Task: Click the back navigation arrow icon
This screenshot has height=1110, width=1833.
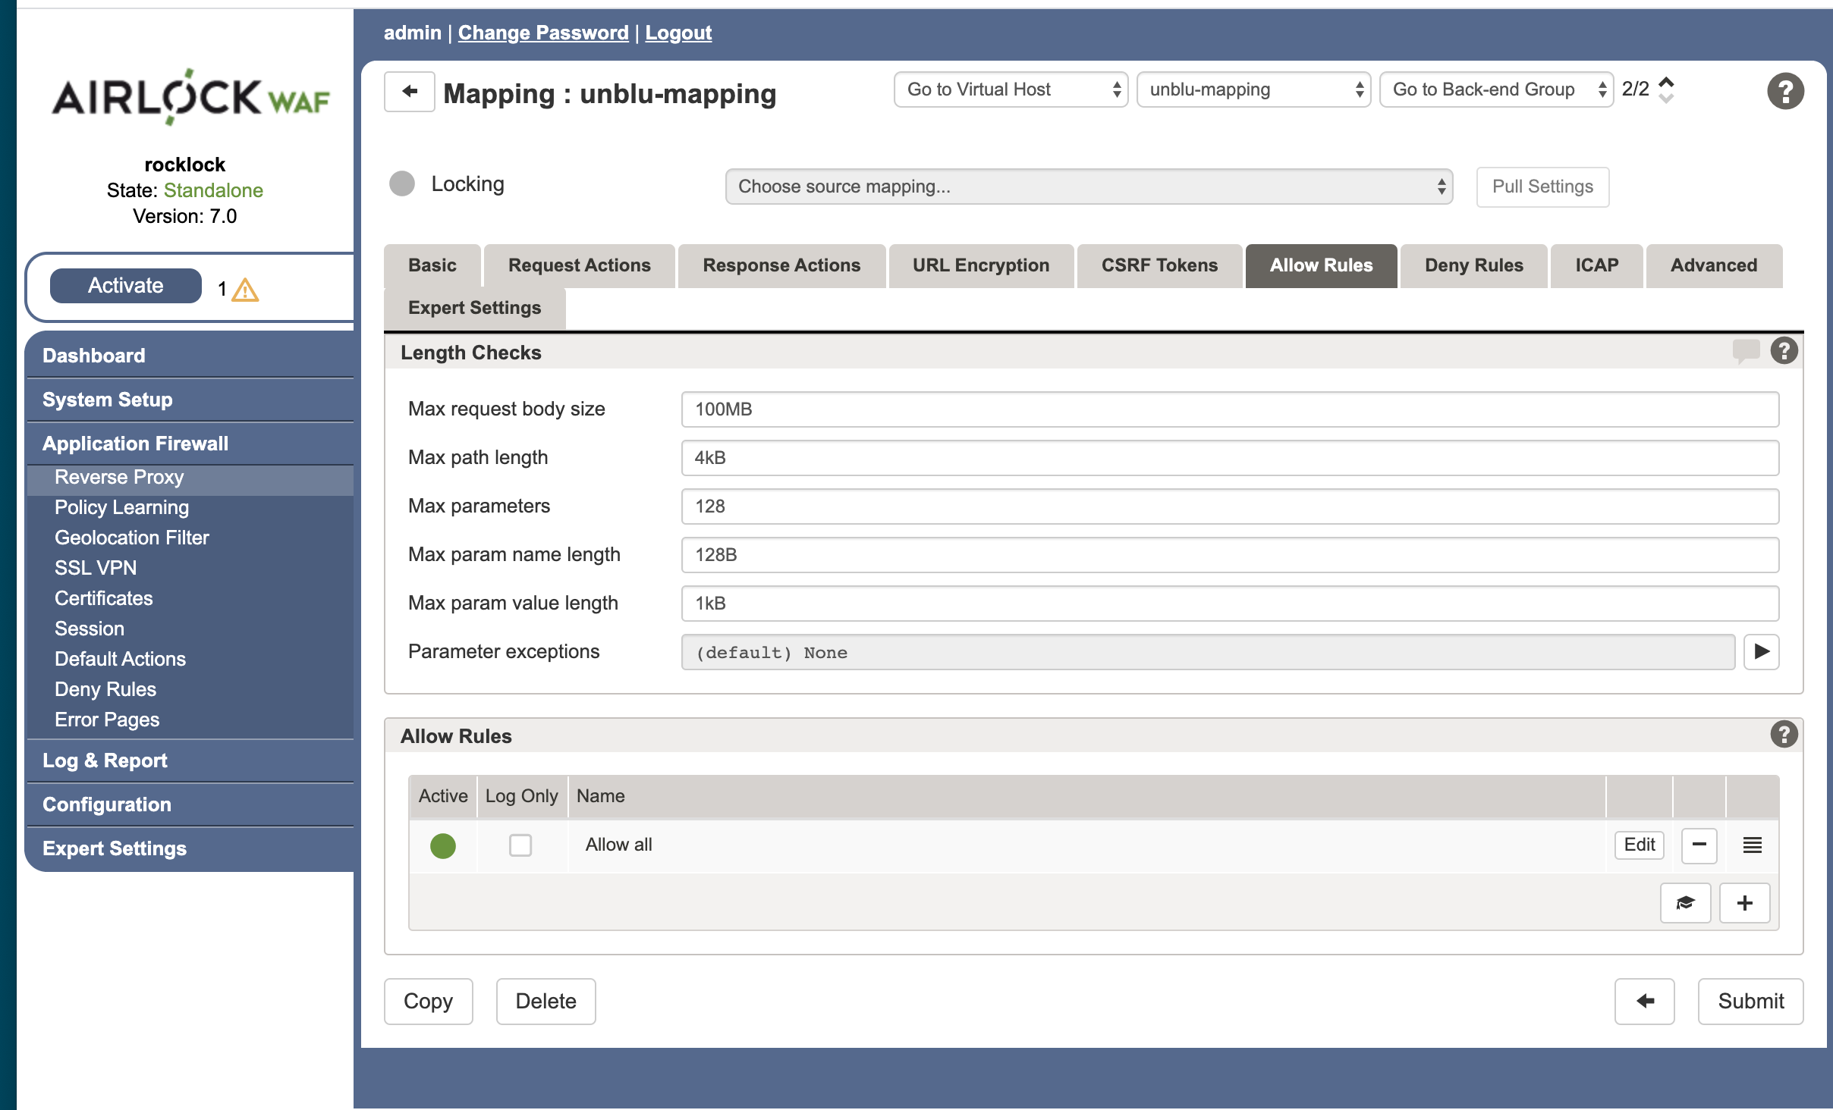Action: point(410,92)
